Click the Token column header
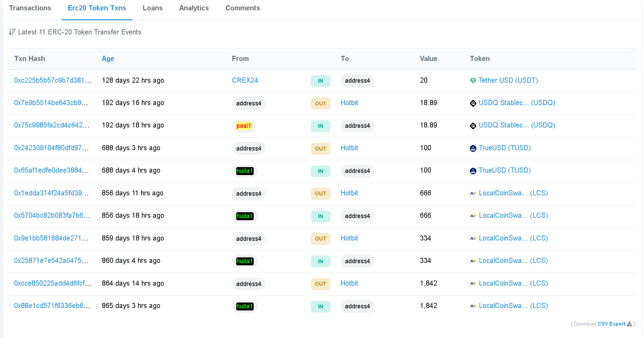Viewport: 643px width, 338px height. point(480,59)
